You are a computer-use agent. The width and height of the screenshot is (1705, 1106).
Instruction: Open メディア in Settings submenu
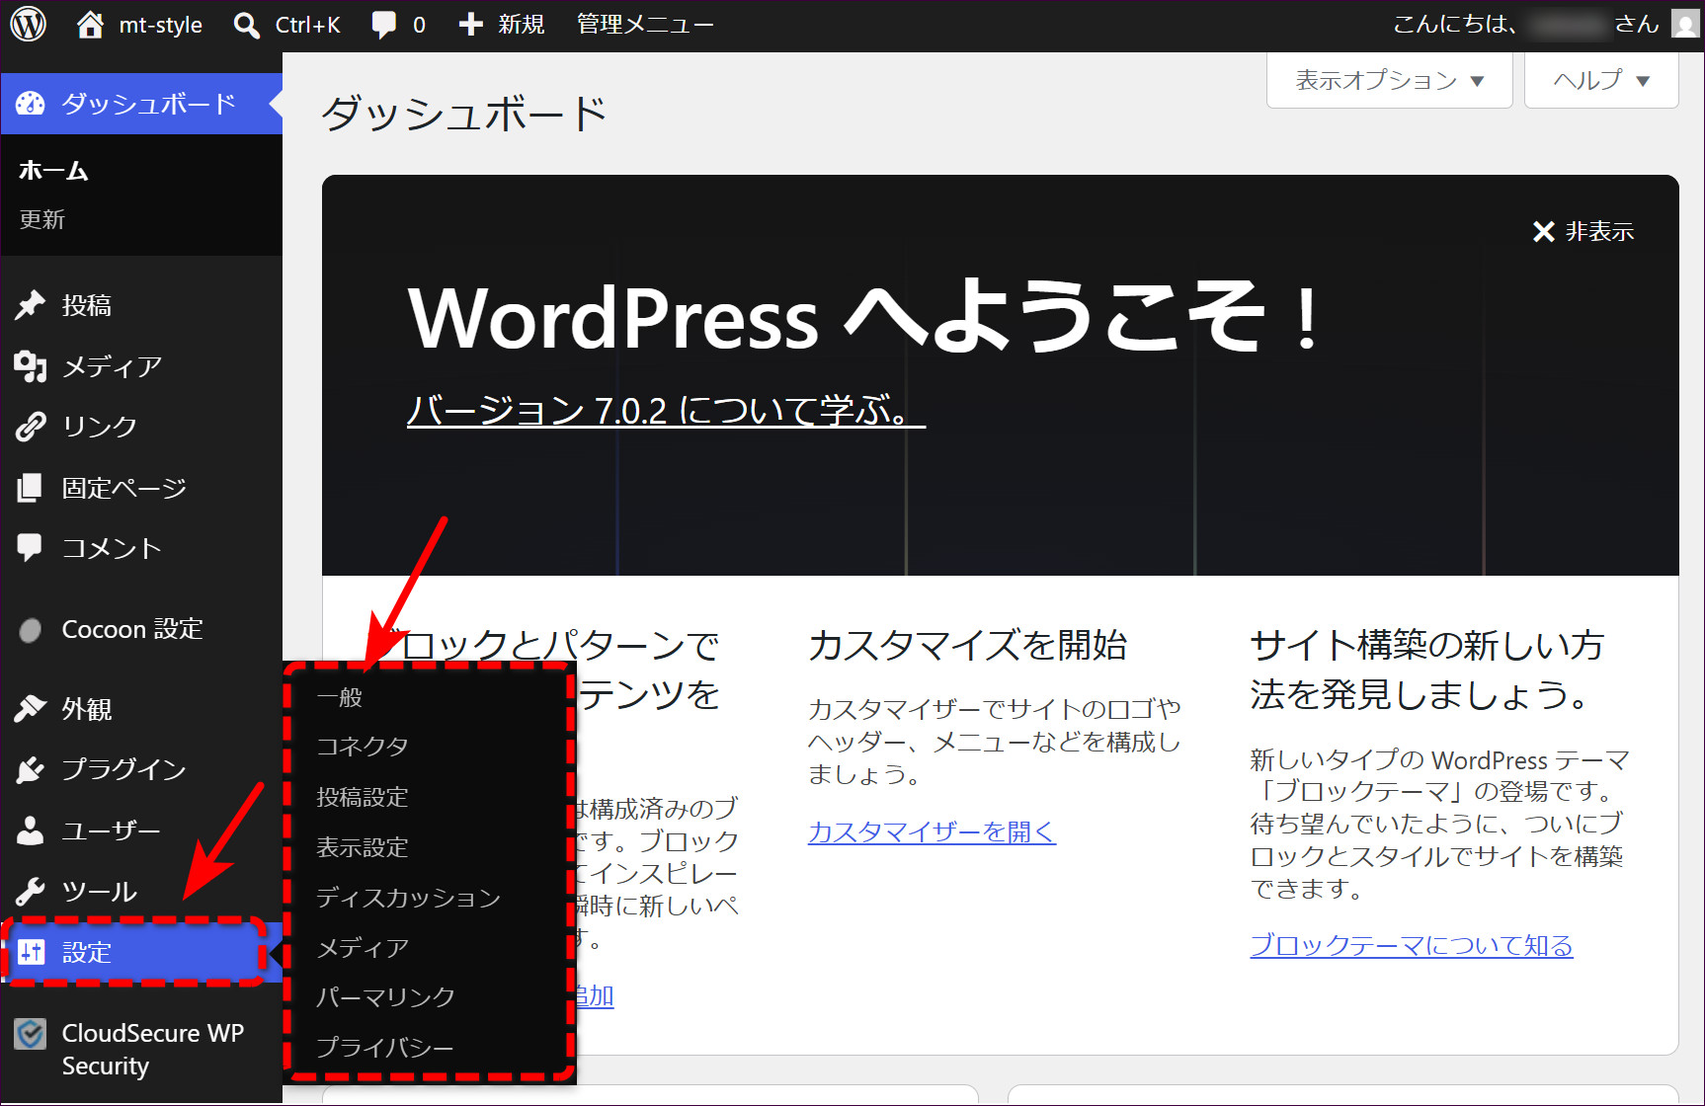tap(363, 948)
